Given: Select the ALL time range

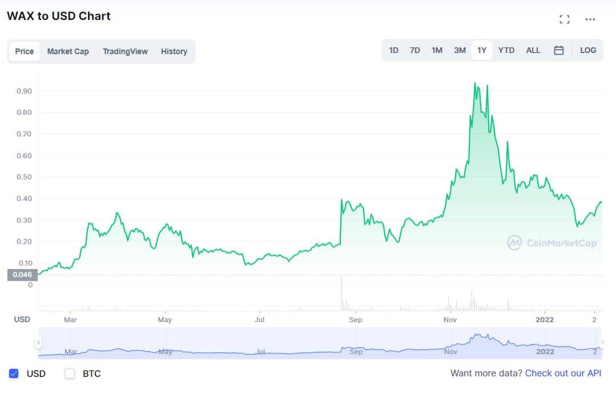Looking at the screenshot, I should tap(533, 50).
